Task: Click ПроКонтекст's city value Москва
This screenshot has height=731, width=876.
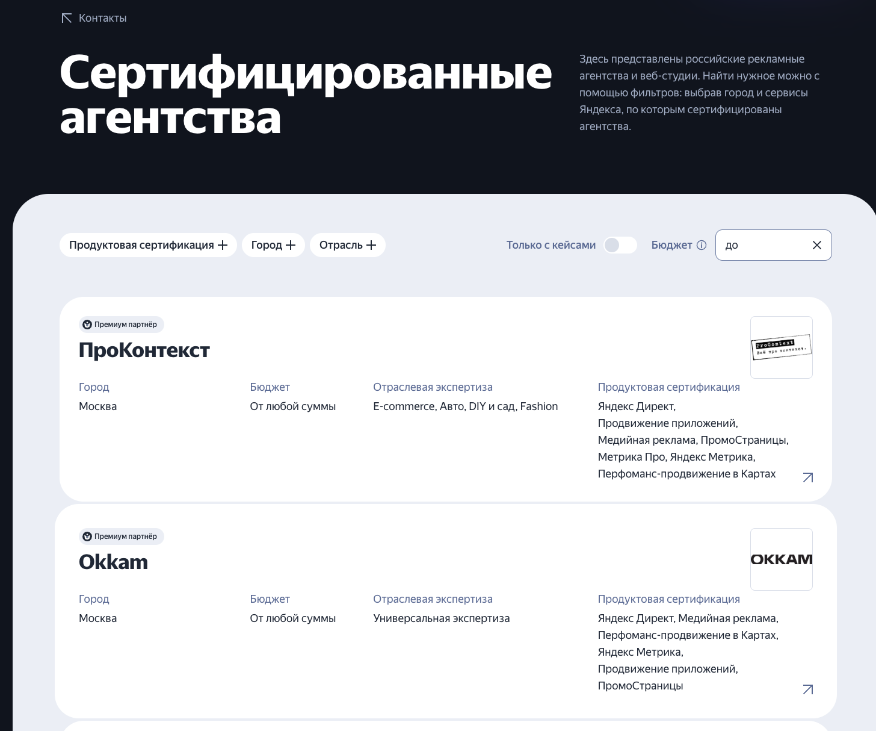Action: point(97,406)
